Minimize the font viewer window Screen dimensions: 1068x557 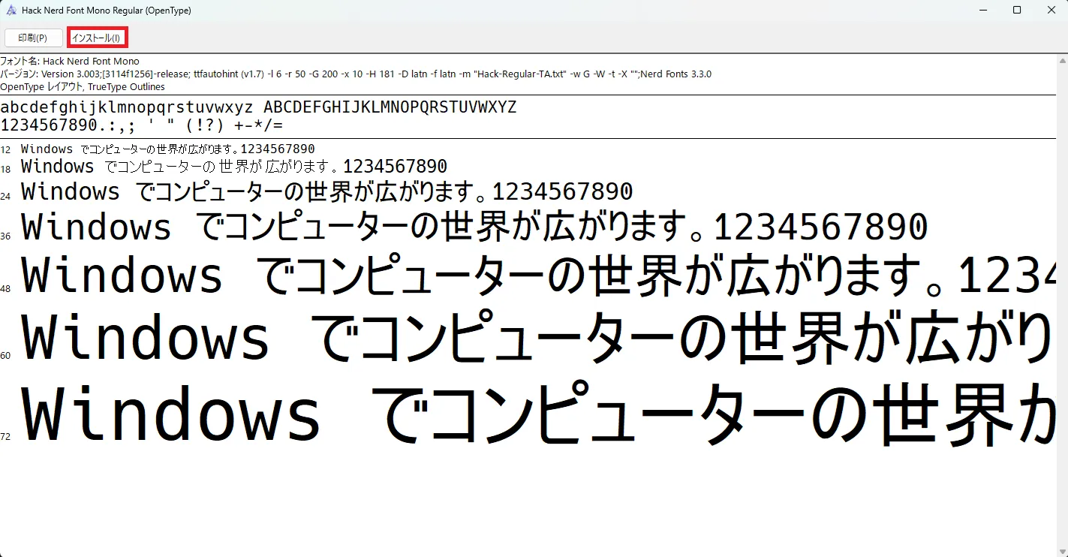982,11
